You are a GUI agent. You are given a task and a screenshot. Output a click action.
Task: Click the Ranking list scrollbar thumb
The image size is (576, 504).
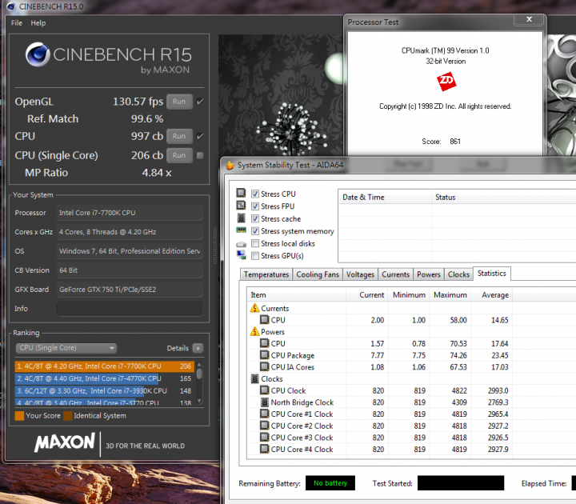point(199,374)
